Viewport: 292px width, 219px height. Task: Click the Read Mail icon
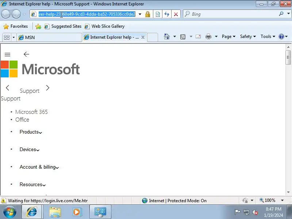[x=198, y=36]
